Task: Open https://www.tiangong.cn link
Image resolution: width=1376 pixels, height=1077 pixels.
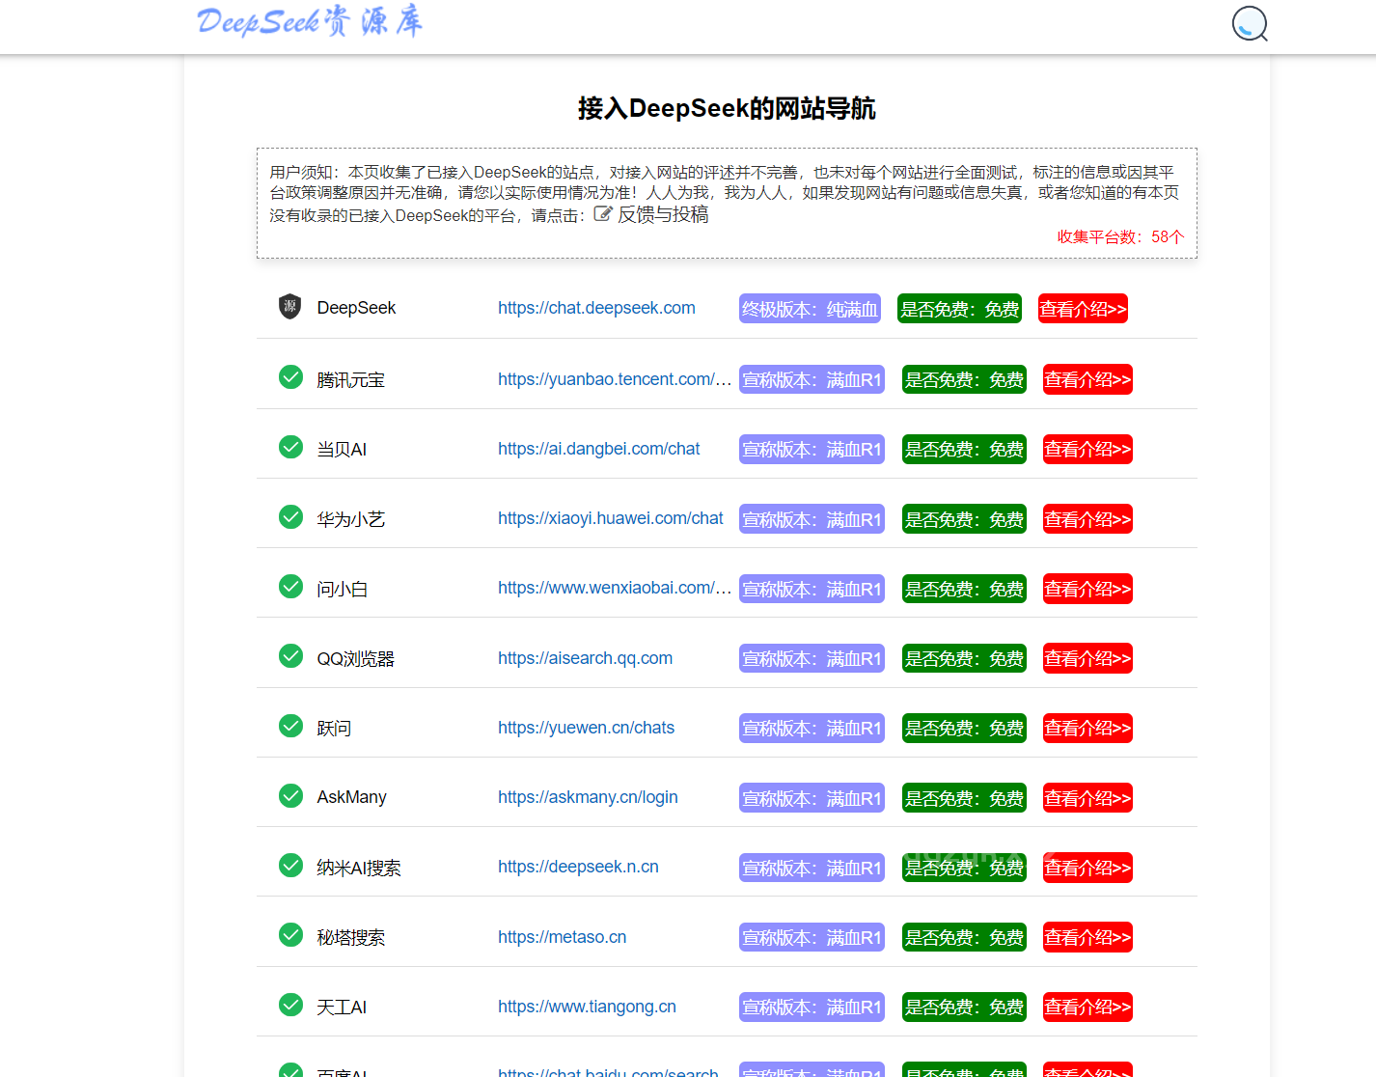Action: coord(587,1007)
